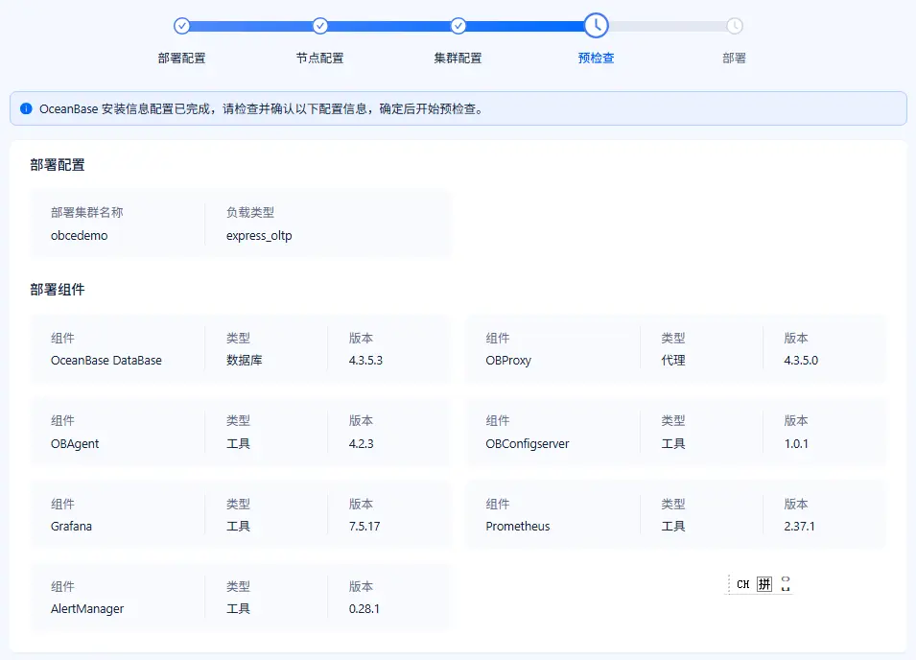The height and width of the screenshot is (660, 916).
Task: Click OBConfigserver version 1.0.1
Action: pos(796,444)
